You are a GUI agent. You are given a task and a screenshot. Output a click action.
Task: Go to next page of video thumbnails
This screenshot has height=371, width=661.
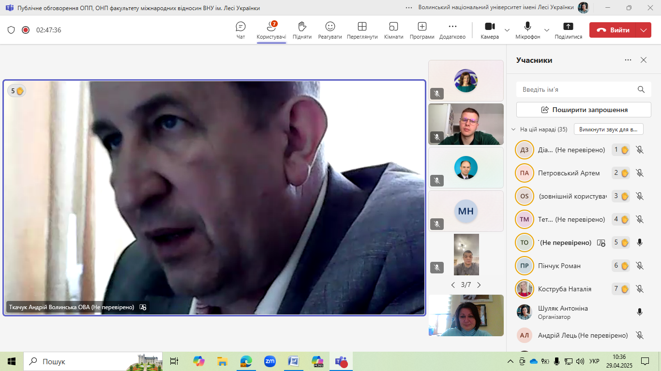click(x=479, y=285)
